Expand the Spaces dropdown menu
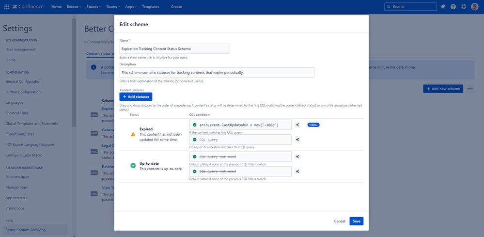The width and height of the screenshot is (484, 237). [x=94, y=7]
